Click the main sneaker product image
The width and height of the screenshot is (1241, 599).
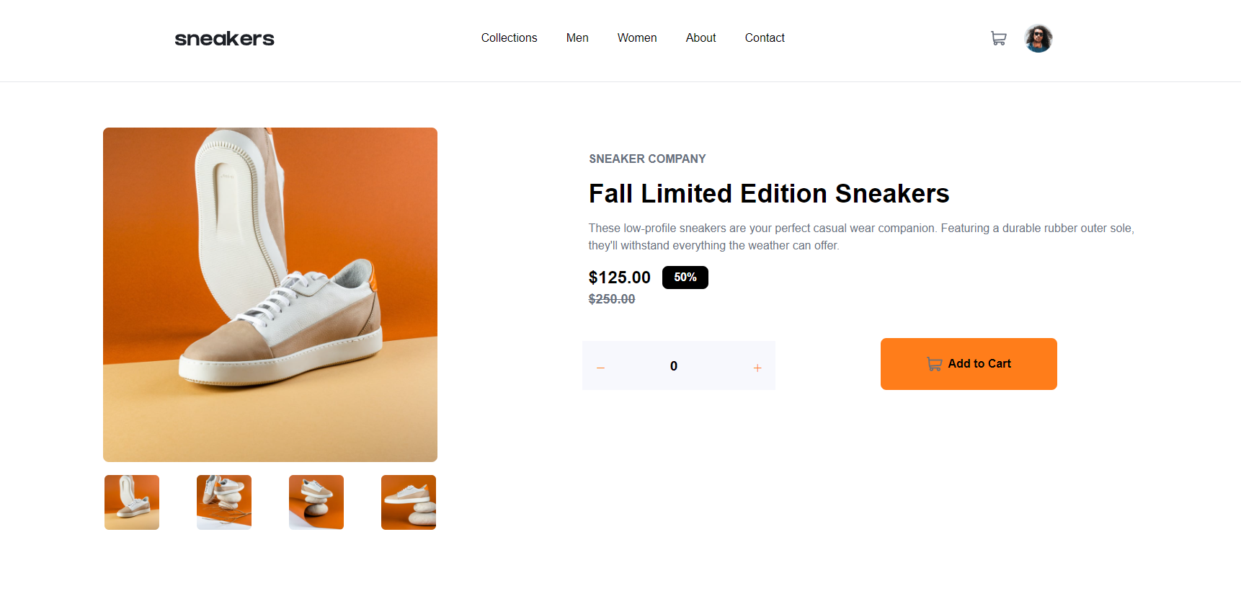pos(270,295)
